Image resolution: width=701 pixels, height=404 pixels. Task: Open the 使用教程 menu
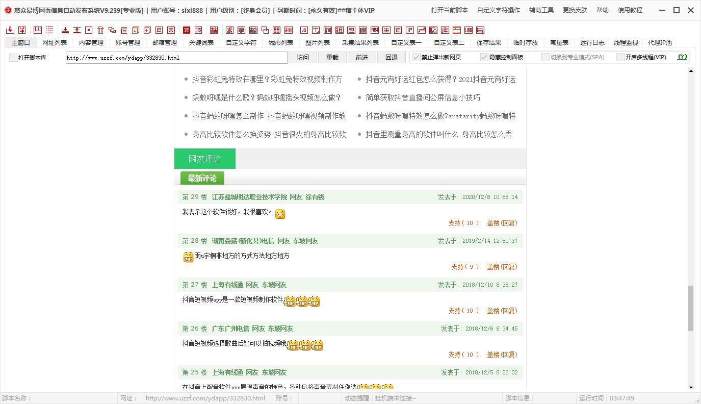(630, 10)
